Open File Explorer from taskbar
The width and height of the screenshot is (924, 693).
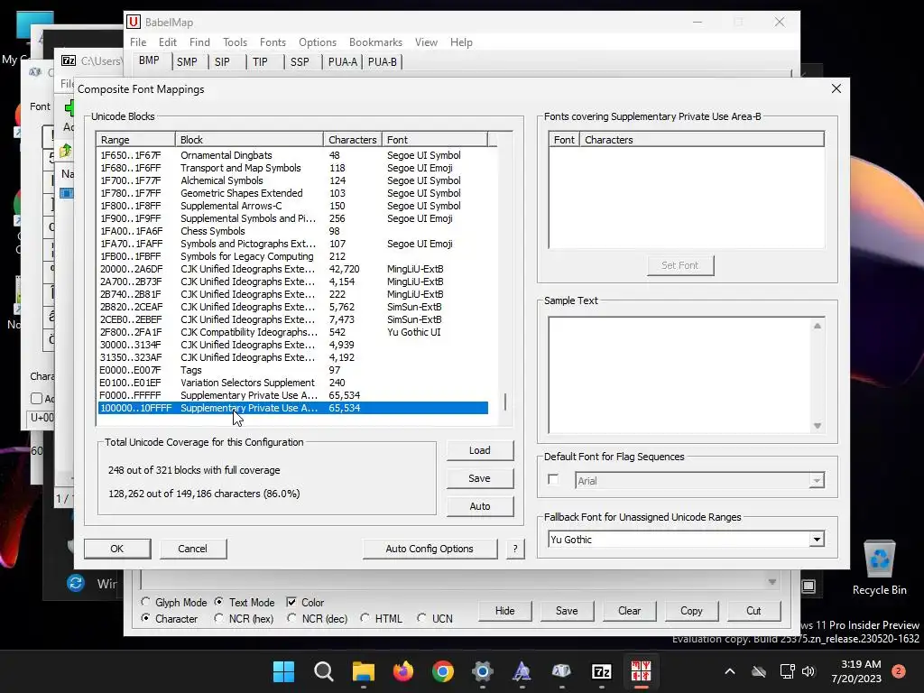point(363,671)
